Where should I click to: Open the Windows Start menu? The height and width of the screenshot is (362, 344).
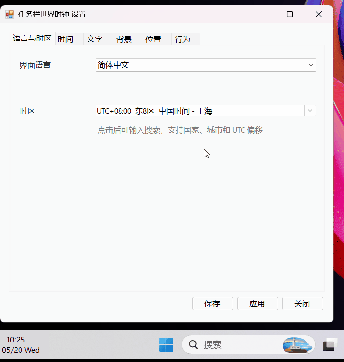(x=166, y=345)
